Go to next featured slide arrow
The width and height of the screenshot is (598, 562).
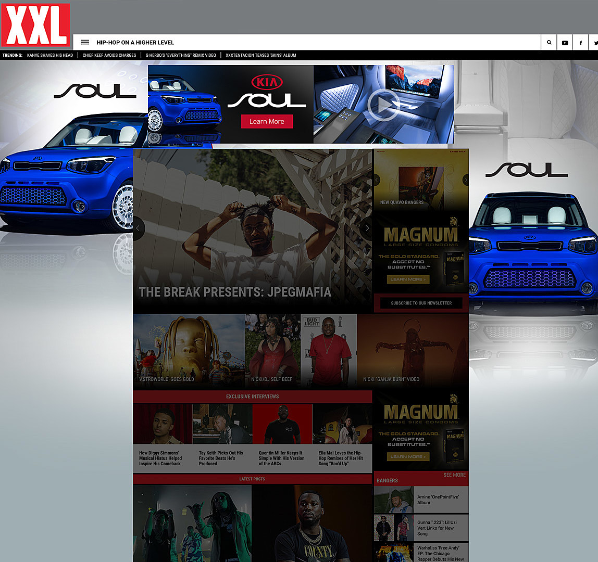(x=367, y=228)
